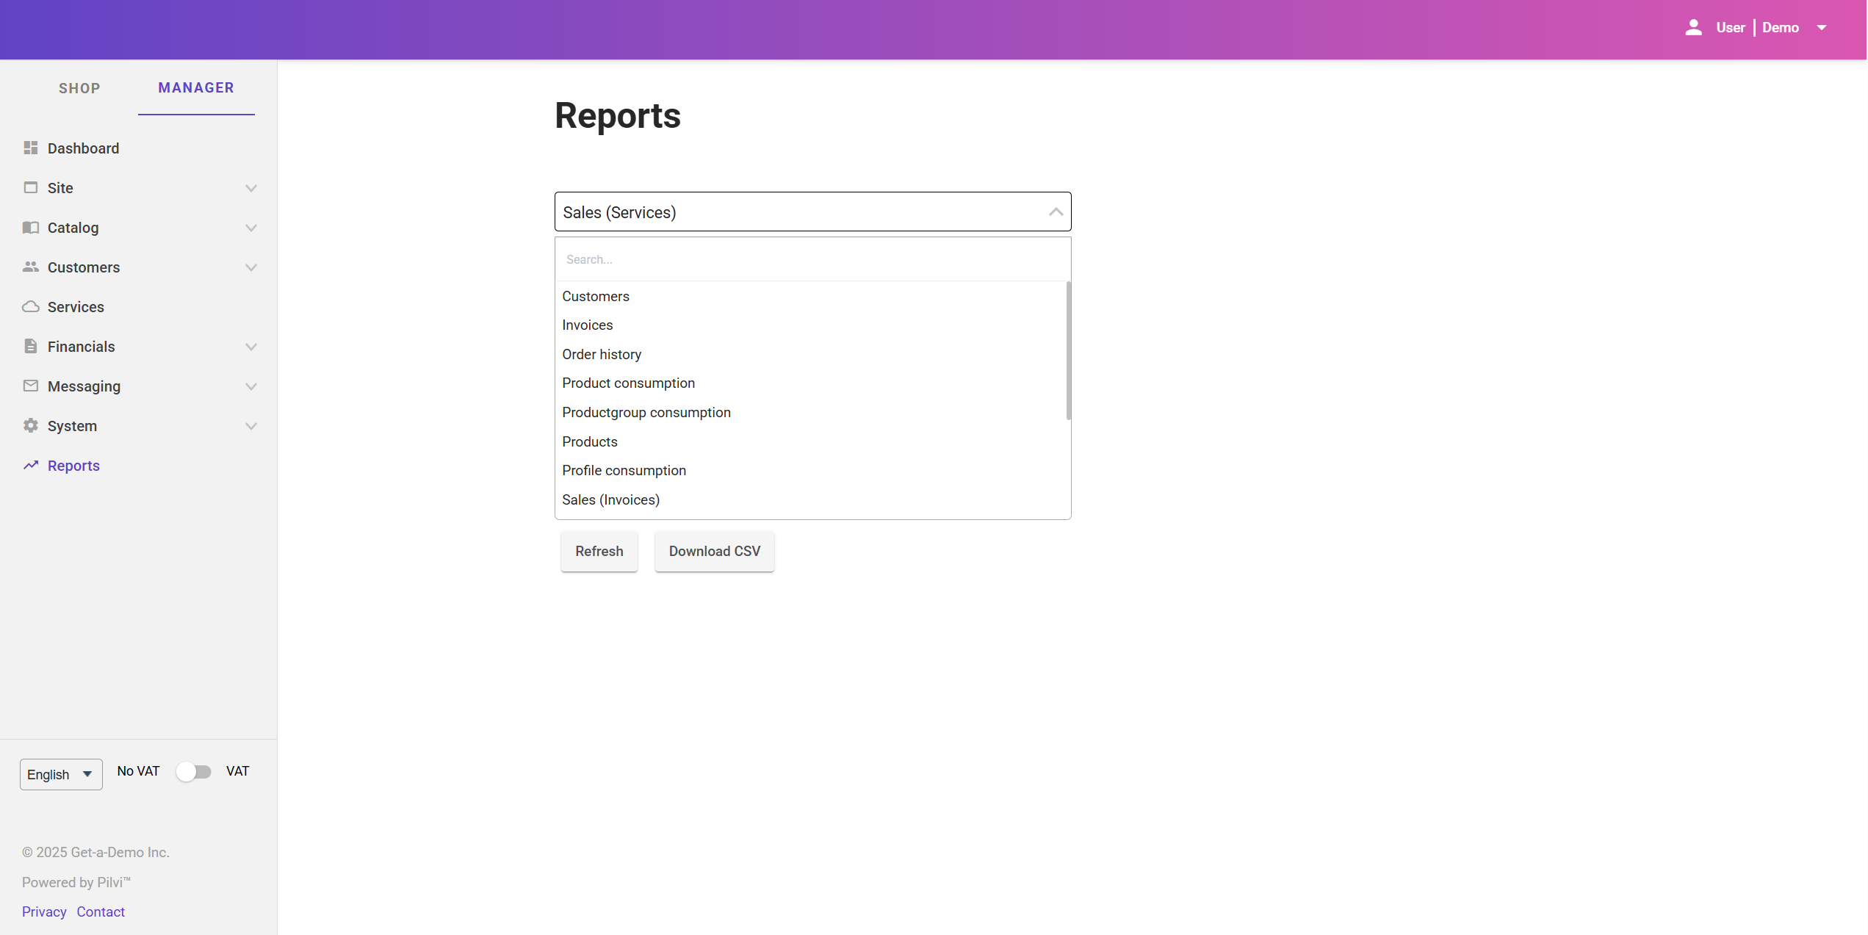Click the report Search input field
This screenshot has width=1868, height=935.
812,259
